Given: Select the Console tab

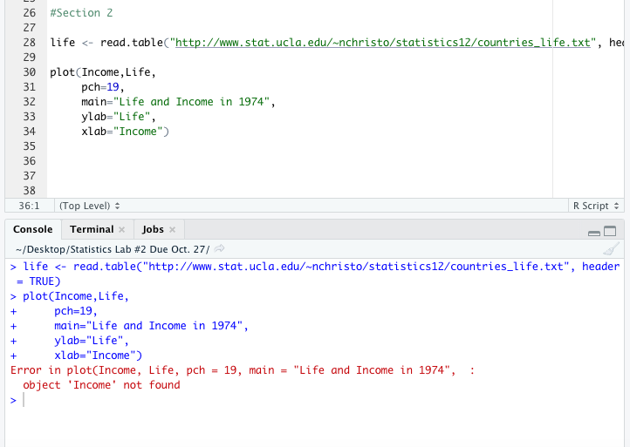Looking at the screenshot, I should point(33,229).
